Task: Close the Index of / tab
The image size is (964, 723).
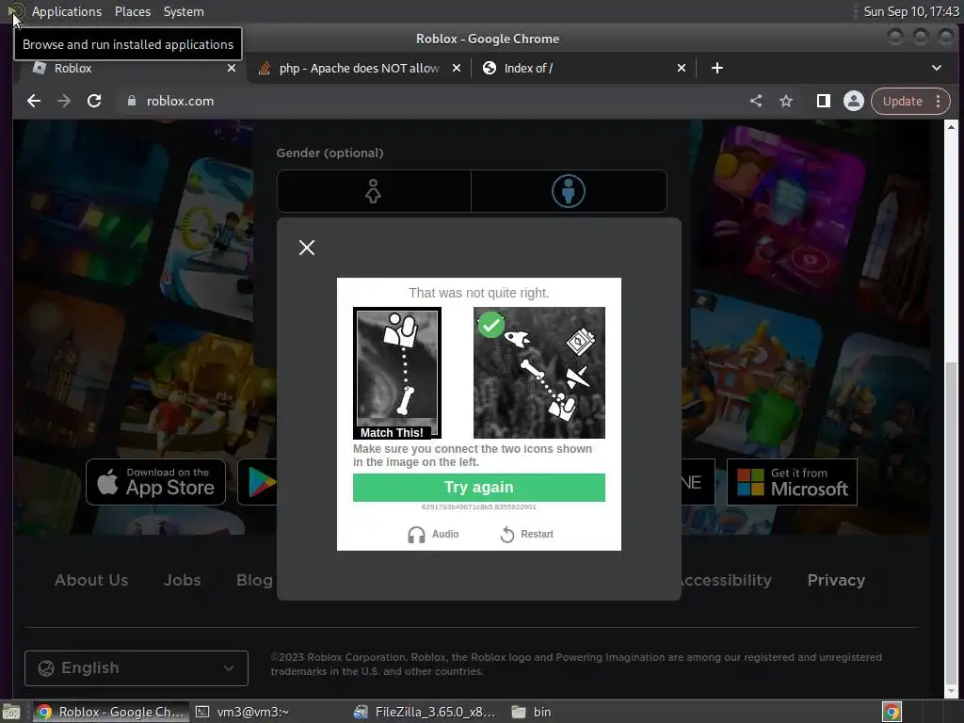Action: (682, 68)
